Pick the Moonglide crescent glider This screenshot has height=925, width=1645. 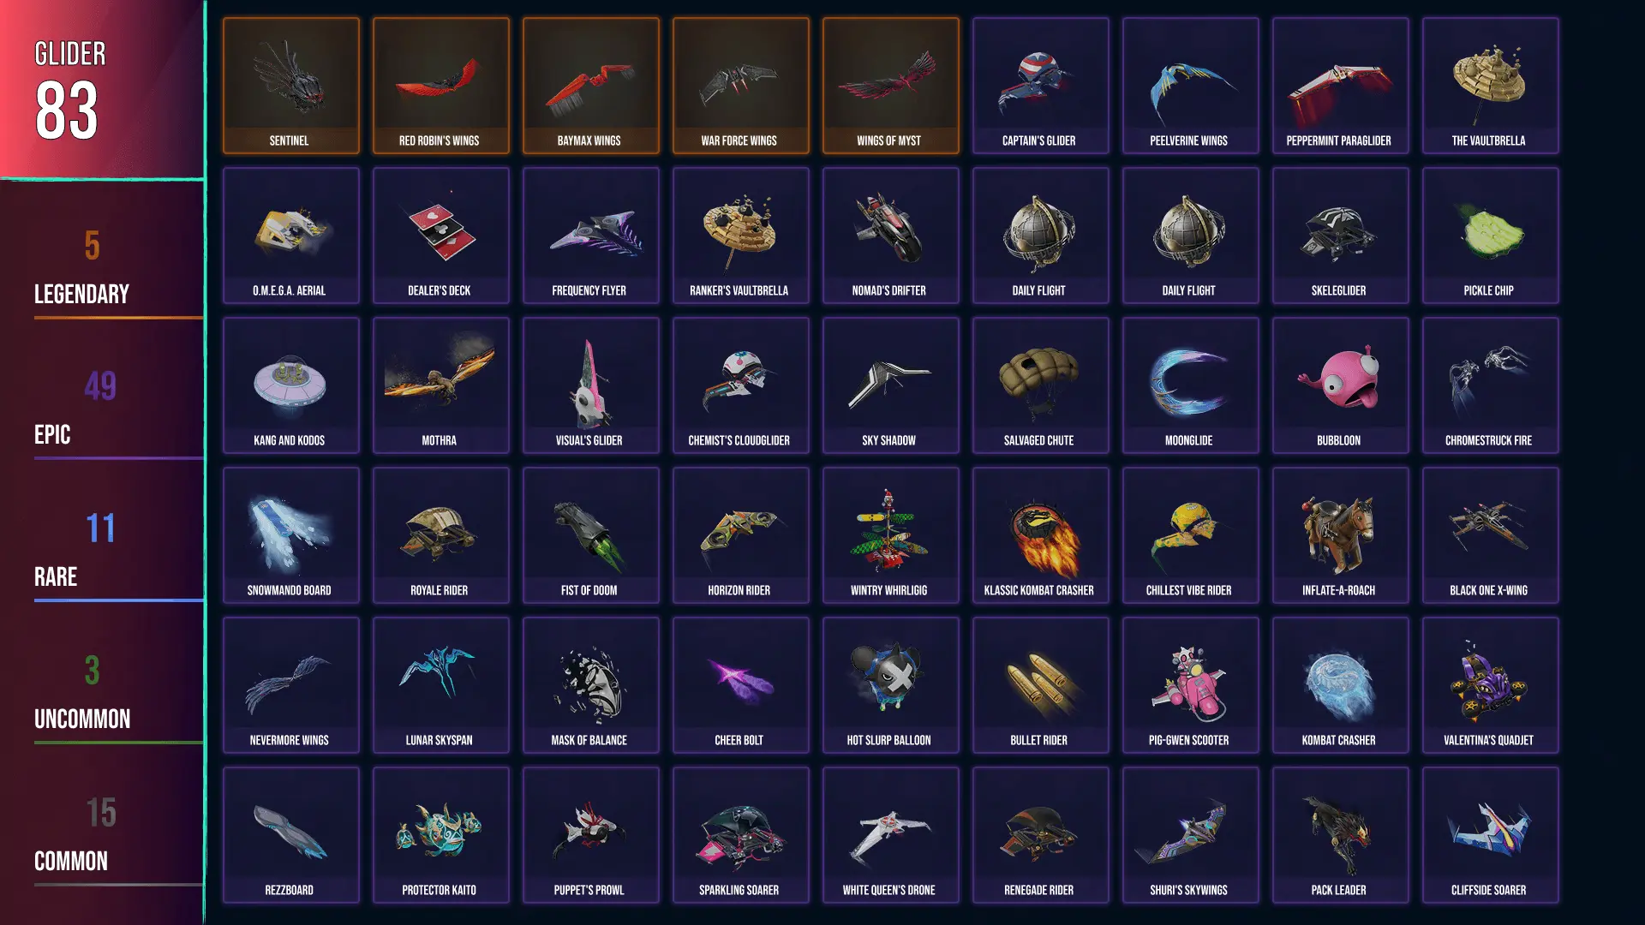tap(1190, 385)
